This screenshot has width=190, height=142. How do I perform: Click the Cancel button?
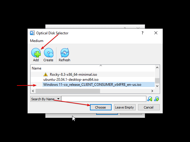point(149,107)
